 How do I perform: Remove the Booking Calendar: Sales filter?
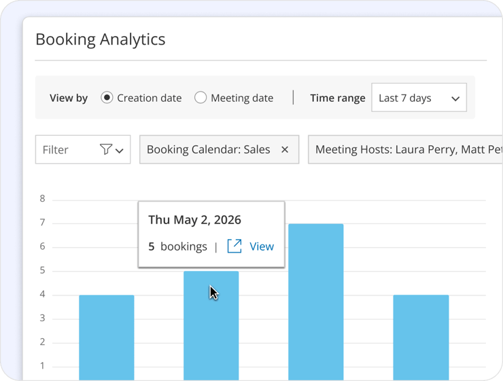(285, 149)
